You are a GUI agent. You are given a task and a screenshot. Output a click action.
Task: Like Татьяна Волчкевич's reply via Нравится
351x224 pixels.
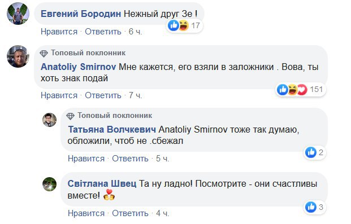click(86, 159)
